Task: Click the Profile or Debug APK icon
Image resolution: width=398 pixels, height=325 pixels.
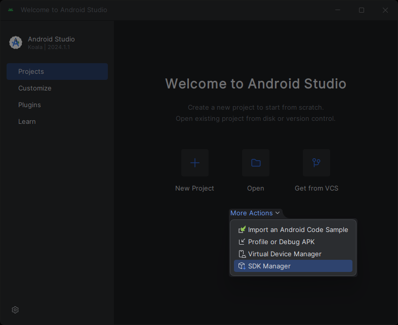Action: tap(242, 242)
